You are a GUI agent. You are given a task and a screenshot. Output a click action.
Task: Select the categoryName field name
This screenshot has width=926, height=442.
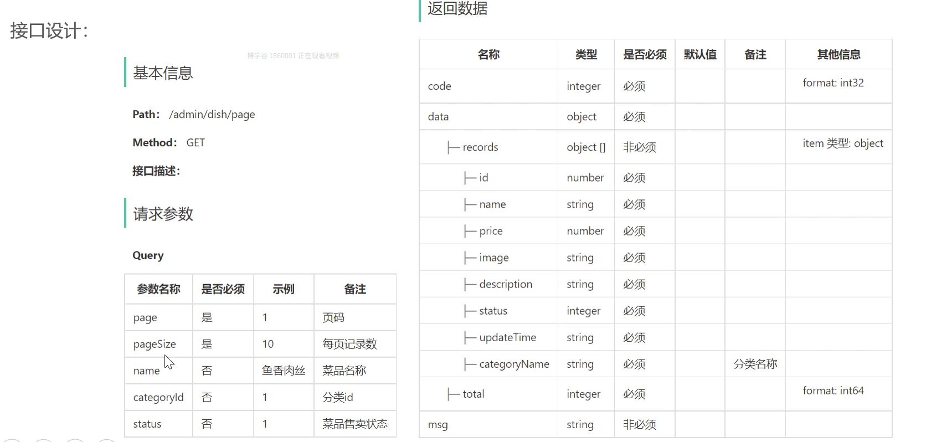(x=515, y=364)
